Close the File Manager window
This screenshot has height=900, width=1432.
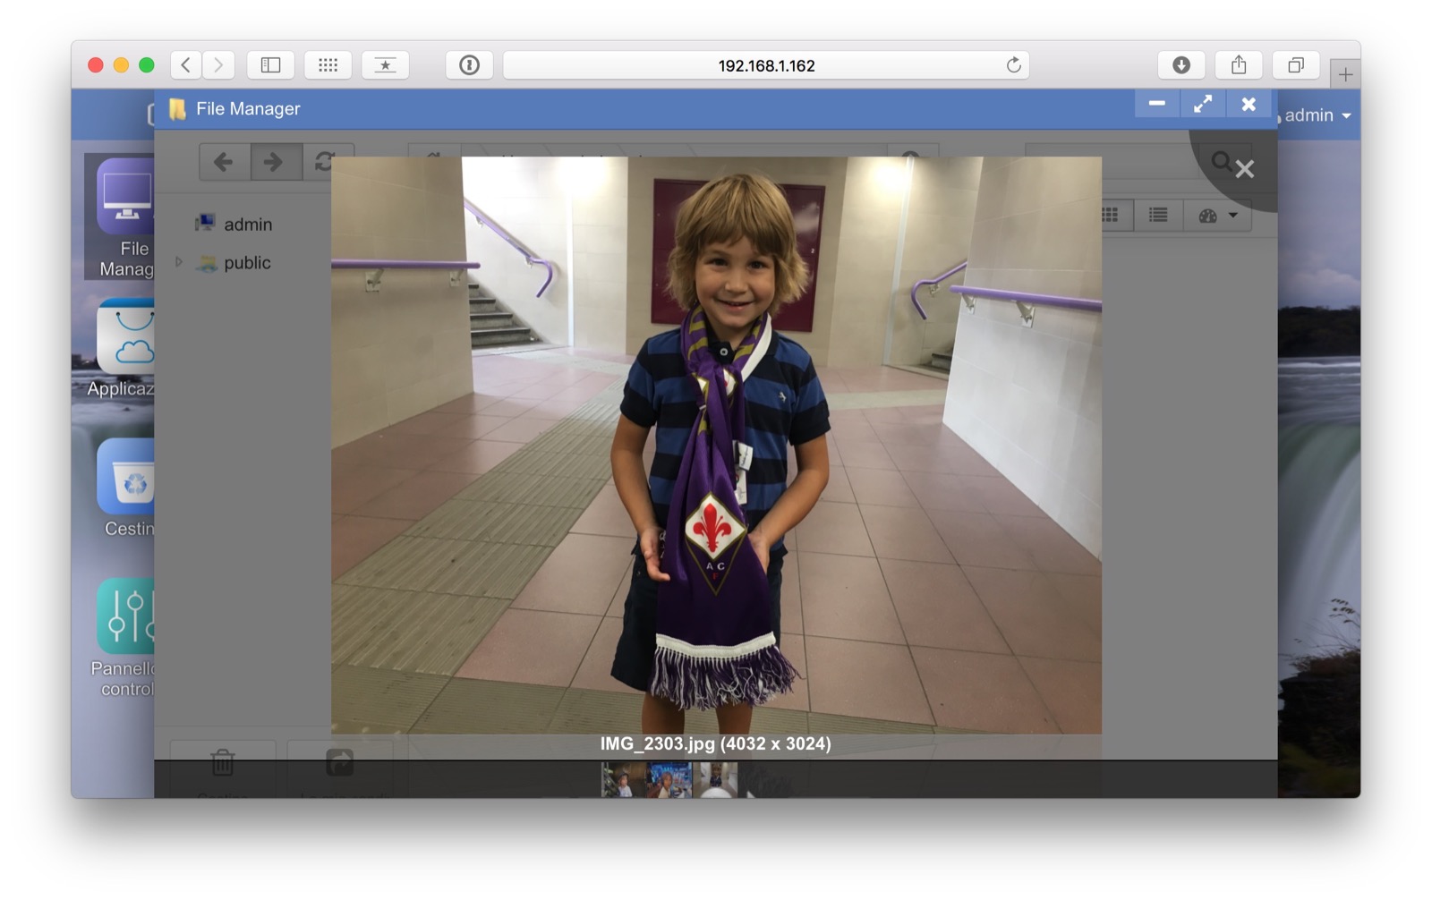point(1249,104)
